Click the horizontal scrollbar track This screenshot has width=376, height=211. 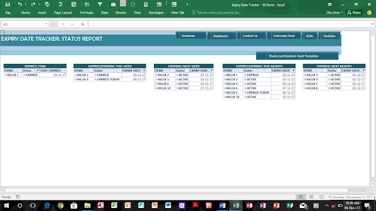(176, 190)
